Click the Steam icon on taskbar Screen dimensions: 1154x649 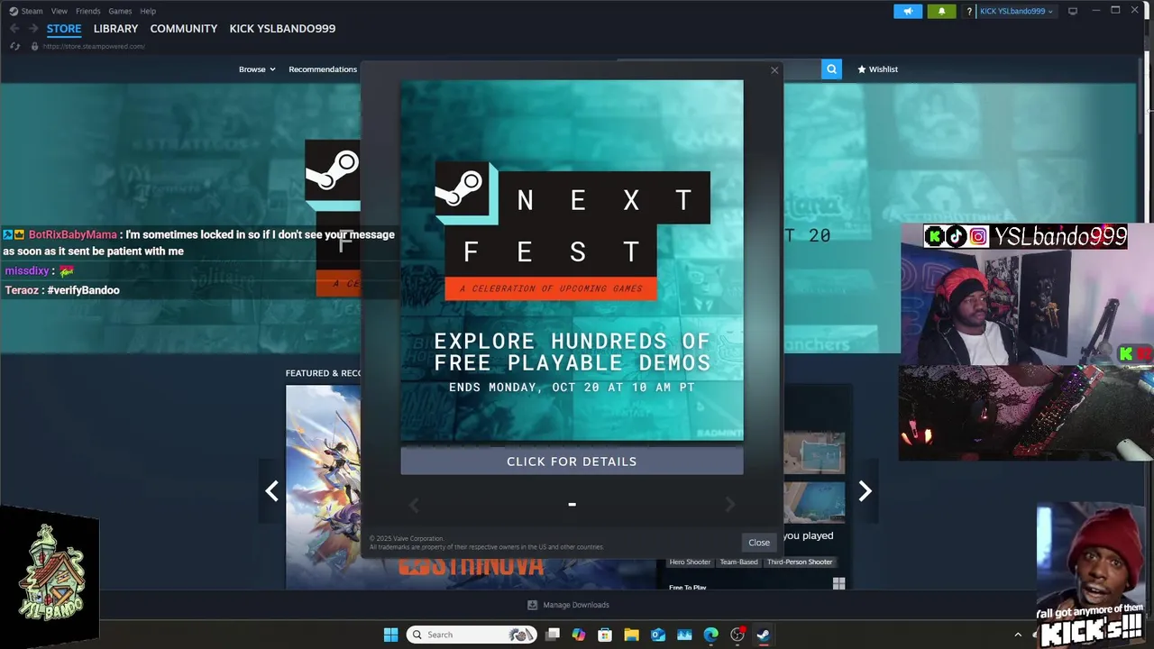click(x=764, y=635)
